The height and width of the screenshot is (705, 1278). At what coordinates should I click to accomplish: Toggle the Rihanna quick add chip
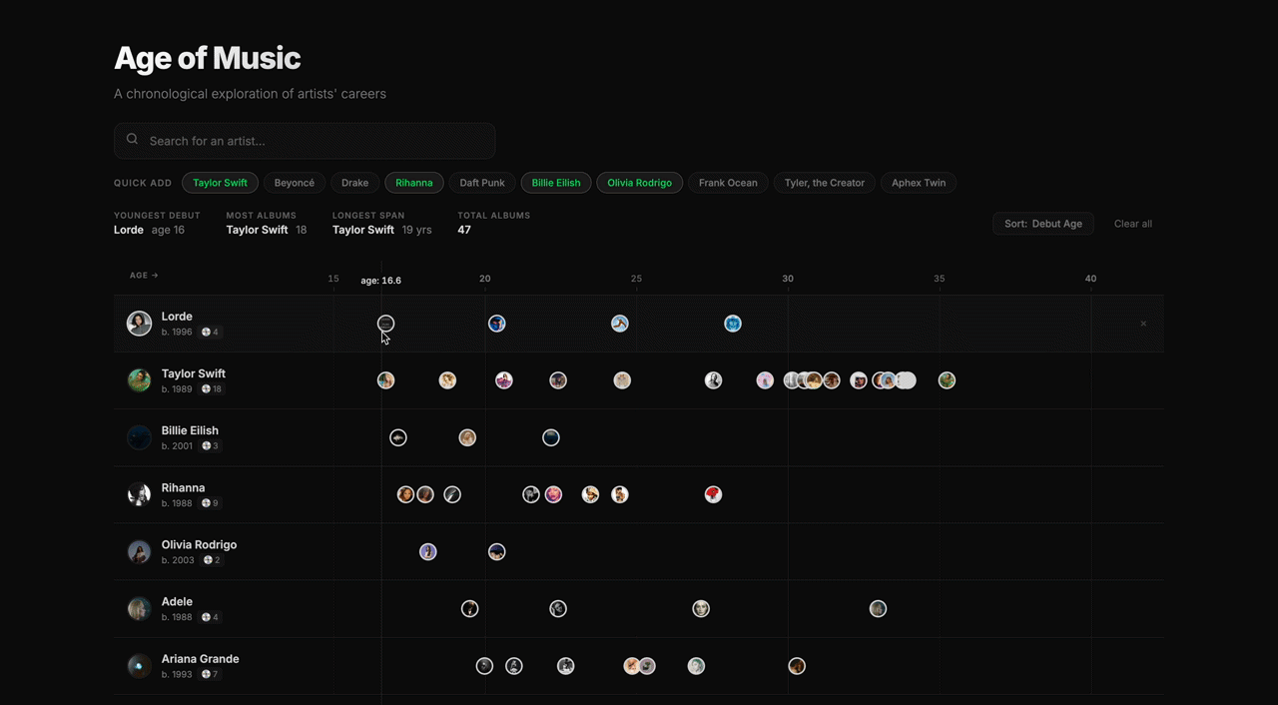click(413, 183)
